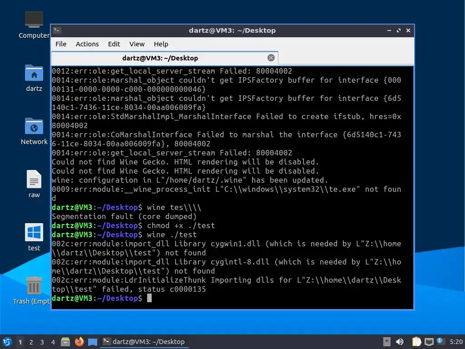The width and height of the screenshot is (465, 349).
Task: Open the Lubuntu start menu
Action: tap(7, 342)
